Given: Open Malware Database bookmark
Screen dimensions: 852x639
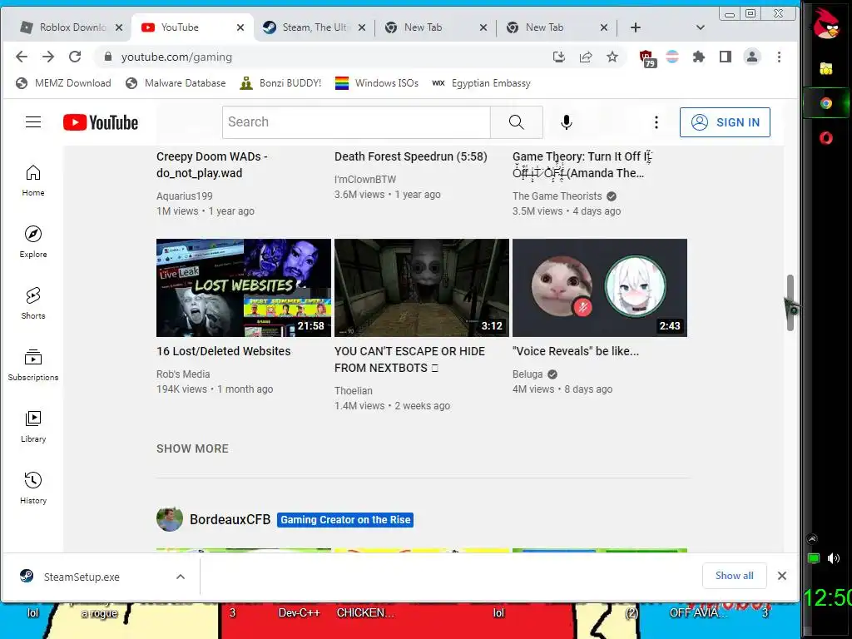Looking at the screenshot, I should [176, 83].
